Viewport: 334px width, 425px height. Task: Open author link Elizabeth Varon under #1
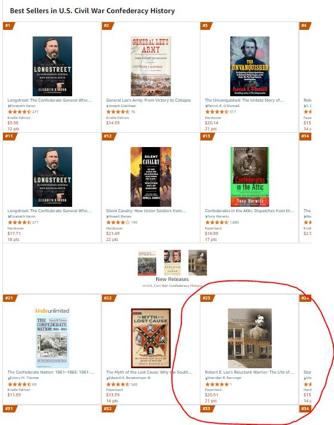pos(23,106)
